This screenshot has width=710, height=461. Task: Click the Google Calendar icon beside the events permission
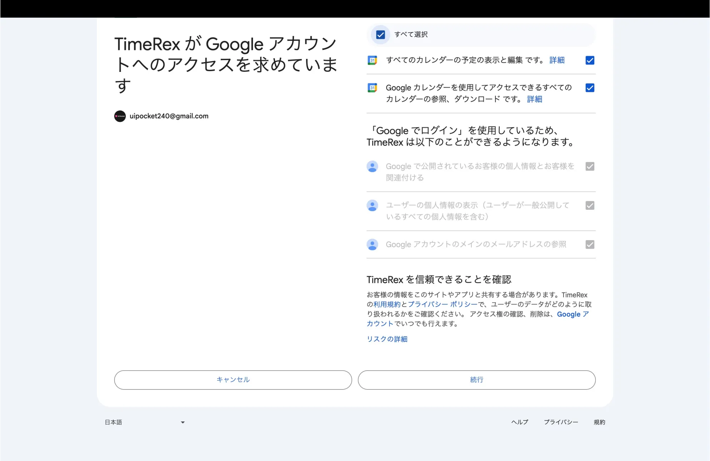pyautogui.click(x=372, y=60)
